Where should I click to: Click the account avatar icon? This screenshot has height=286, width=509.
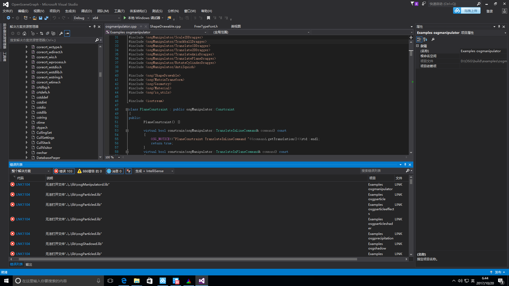pyautogui.click(x=504, y=11)
